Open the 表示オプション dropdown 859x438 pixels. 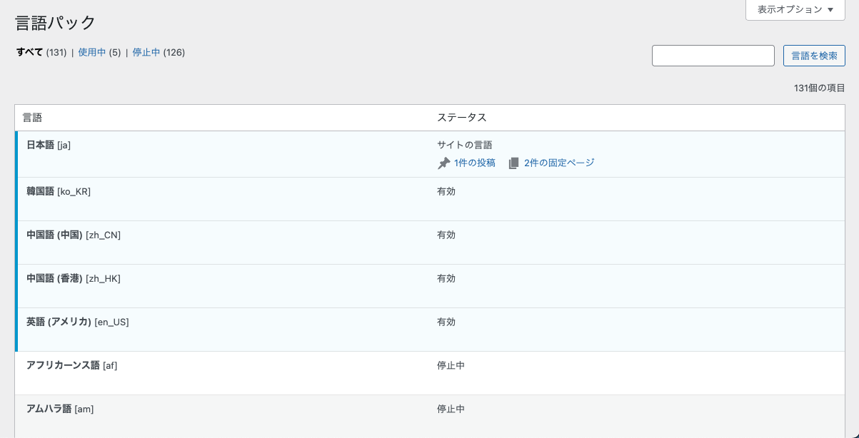click(x=795, y=10)
